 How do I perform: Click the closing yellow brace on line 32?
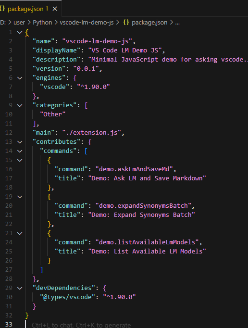tap(27, 315)
